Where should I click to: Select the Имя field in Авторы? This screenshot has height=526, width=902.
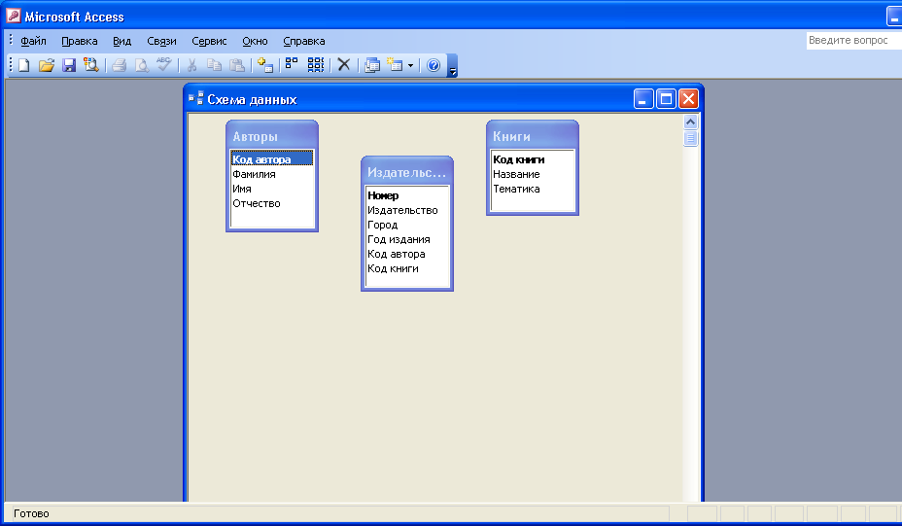click(272, 189)
